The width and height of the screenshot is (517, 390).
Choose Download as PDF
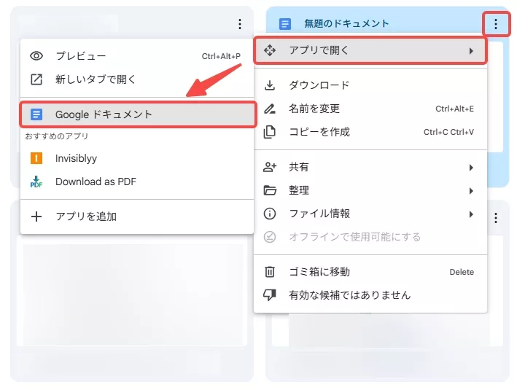[137, 182]
